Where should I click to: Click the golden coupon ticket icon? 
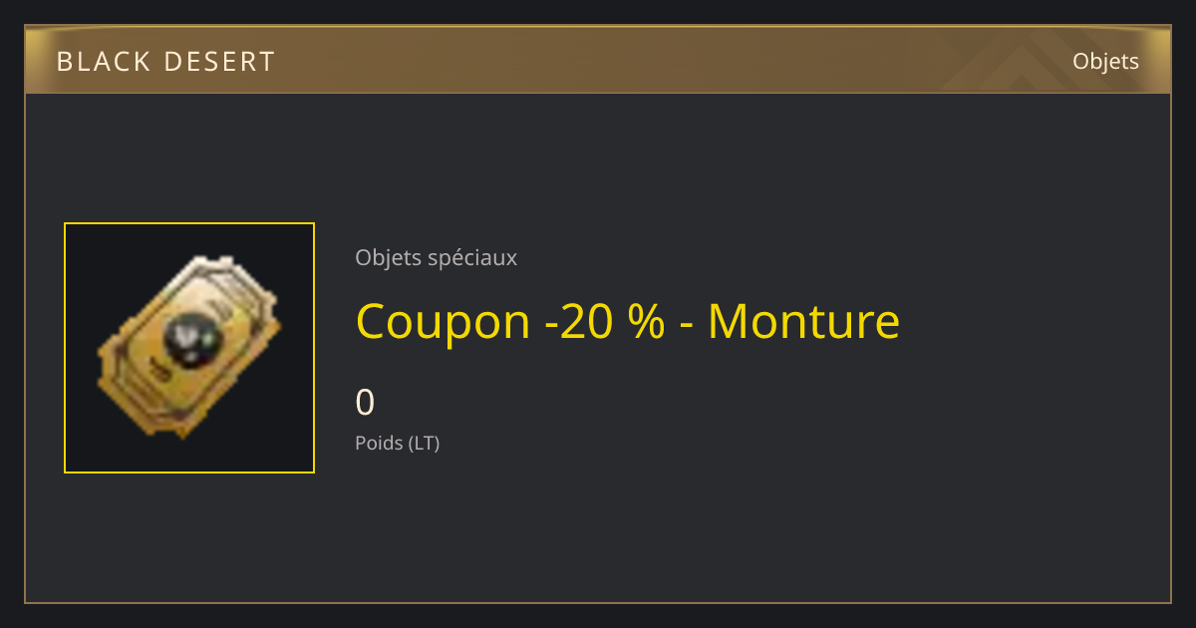(189, 347)
